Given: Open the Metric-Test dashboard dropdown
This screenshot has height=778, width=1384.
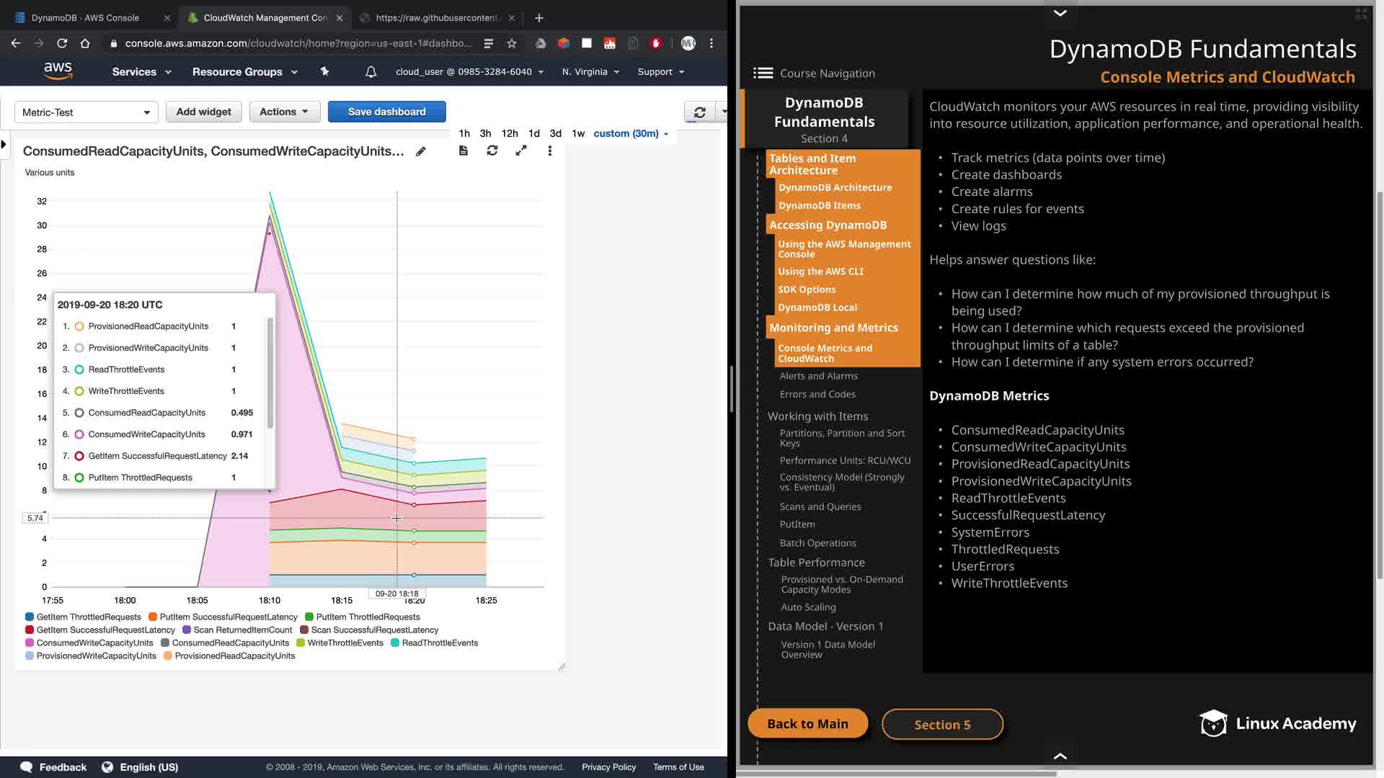Looking at the screenshot, I should 86,112.
